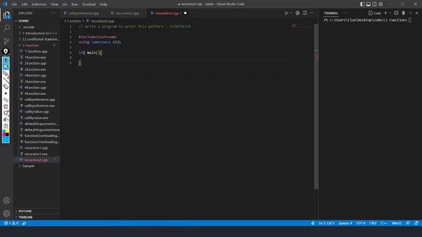Click the editor vertical scrollbar

pos(316,107)
